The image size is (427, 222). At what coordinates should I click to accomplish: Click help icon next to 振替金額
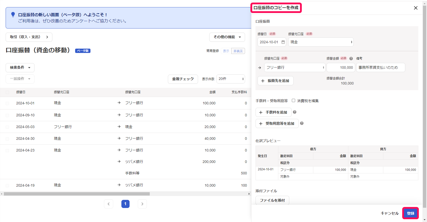click(351, 59)
